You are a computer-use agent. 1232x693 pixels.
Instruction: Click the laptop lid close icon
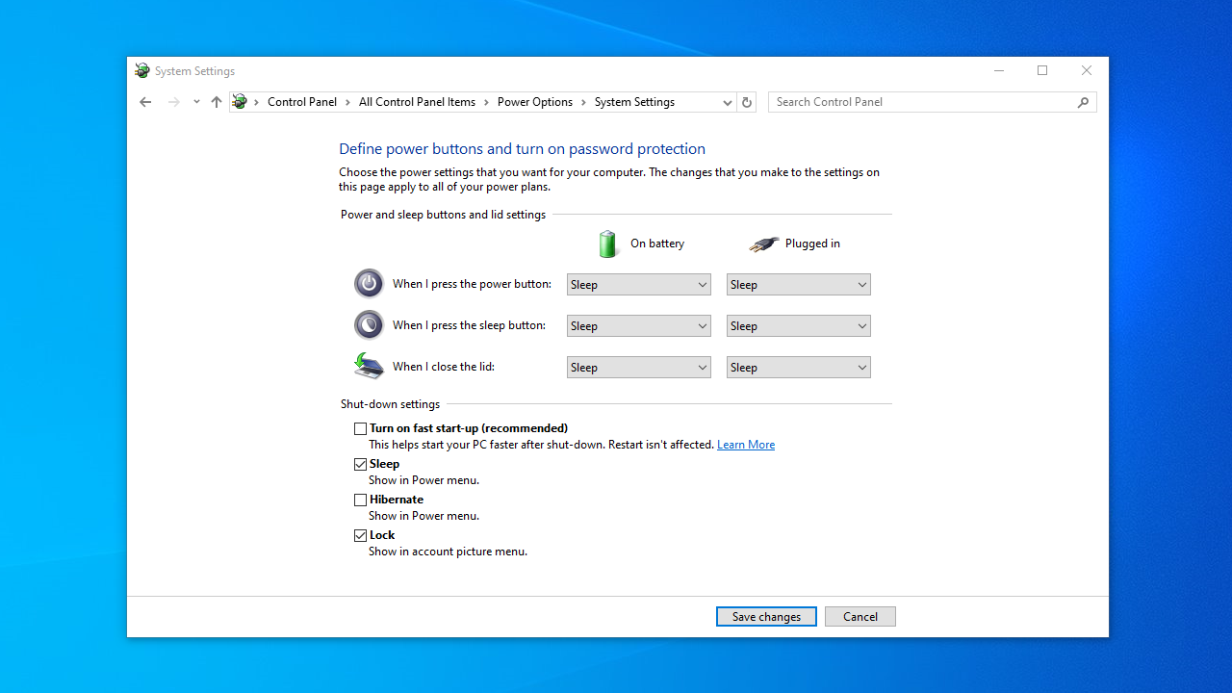369,367
